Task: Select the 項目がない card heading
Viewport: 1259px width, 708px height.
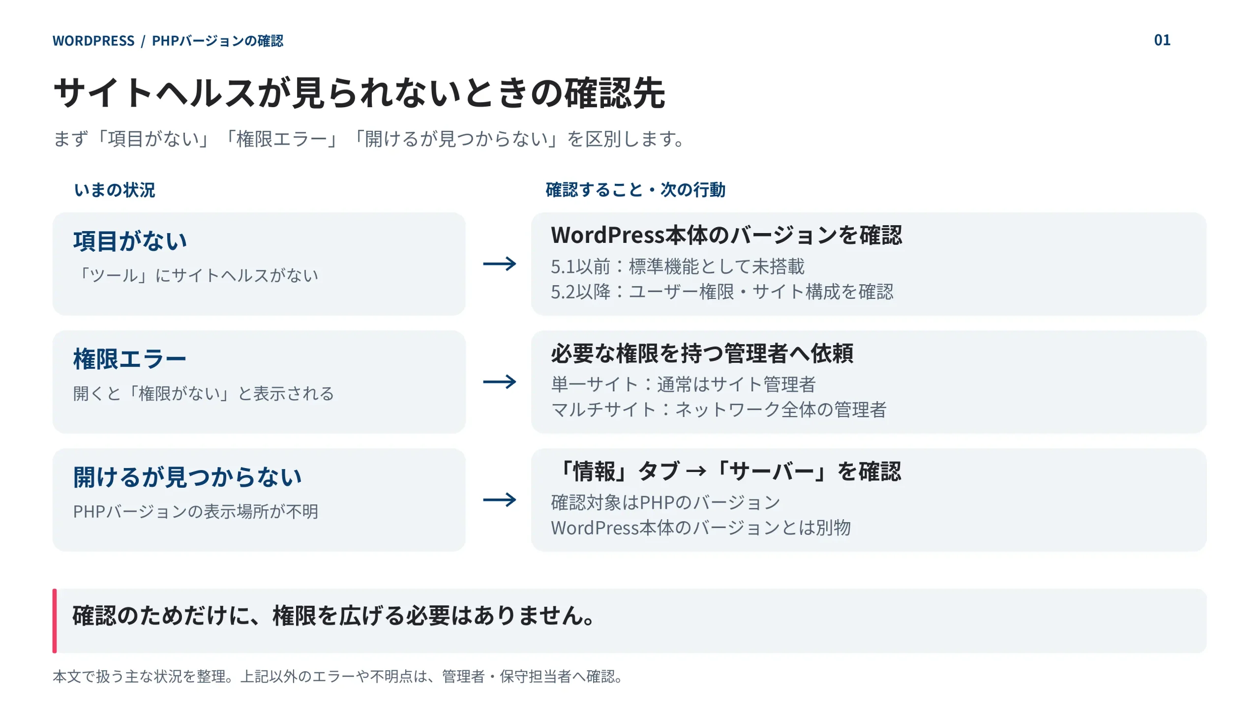Action: [130, 241]
